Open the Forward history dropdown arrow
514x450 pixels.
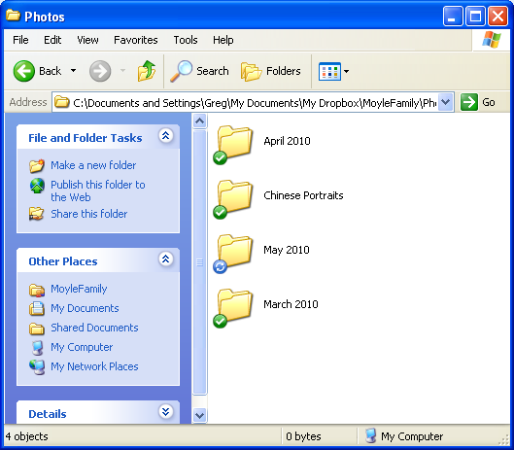point(123,71)
